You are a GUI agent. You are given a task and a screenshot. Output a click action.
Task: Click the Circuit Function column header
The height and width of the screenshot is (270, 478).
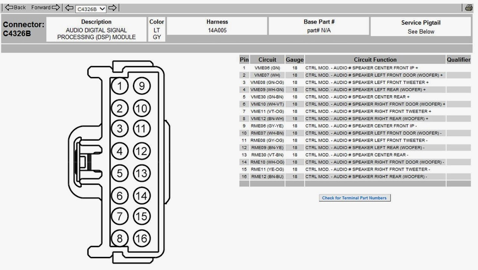(375, 59)
